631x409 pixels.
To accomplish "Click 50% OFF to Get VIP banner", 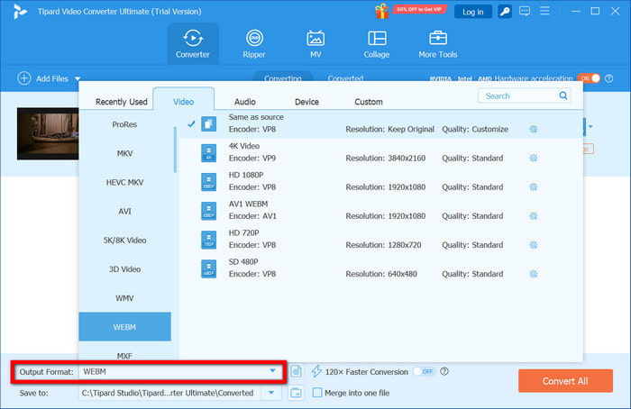I will coord(419,9).
